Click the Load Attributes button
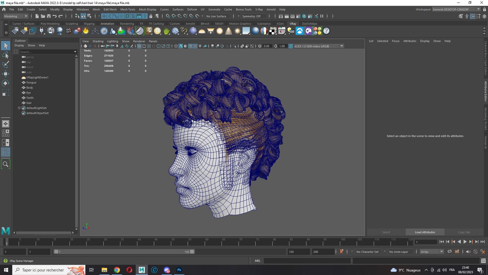Image resolution: width=488 pixels, height=275 pixels. [425, 232]
